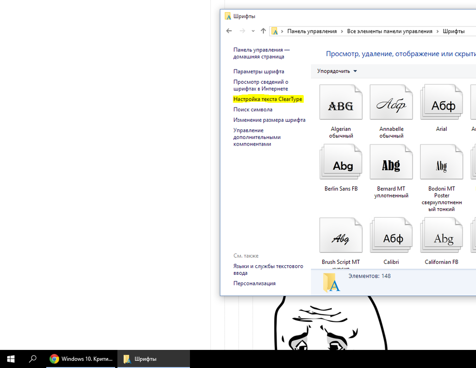The image size is (476, 368).
Task: Open the Настройка текста ClearType link
Action: (x=268, y=99)
